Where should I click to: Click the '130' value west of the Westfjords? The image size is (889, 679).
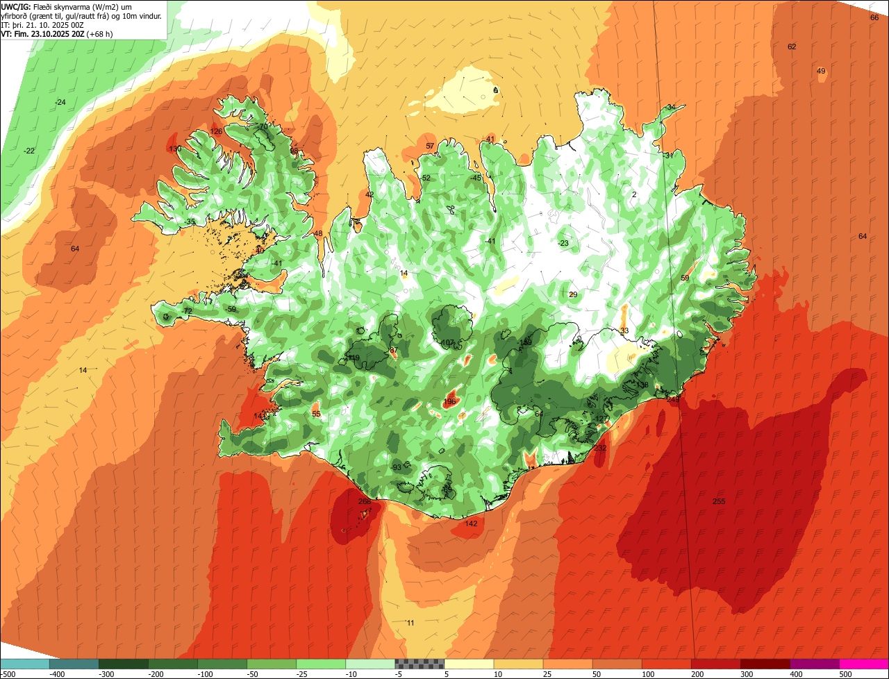coord(175,149)
